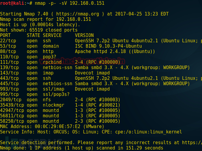Select the 42947/tcp mountd line

click(x=60, y=110)
